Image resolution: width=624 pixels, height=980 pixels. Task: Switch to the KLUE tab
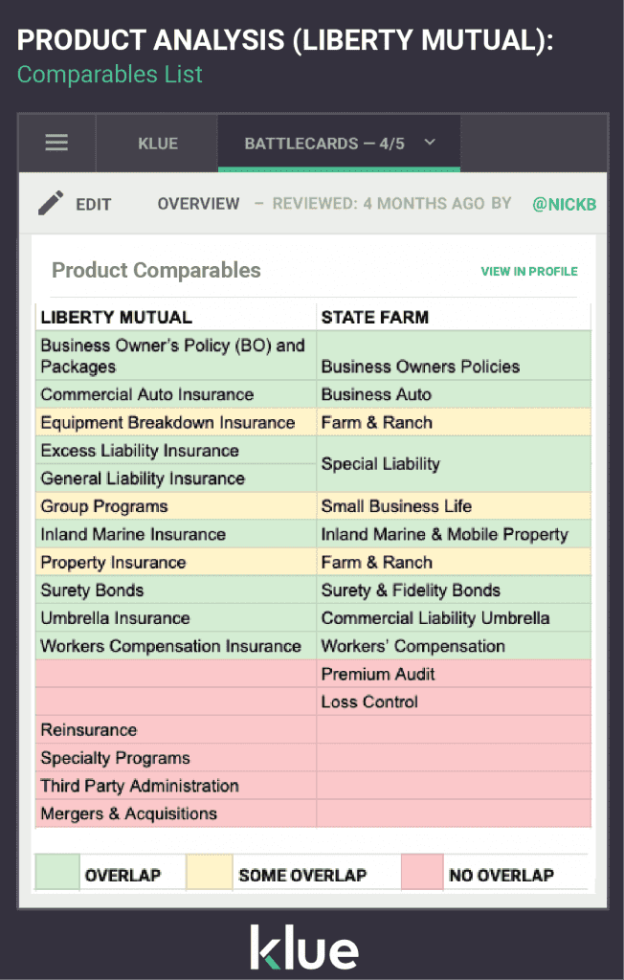156,143
